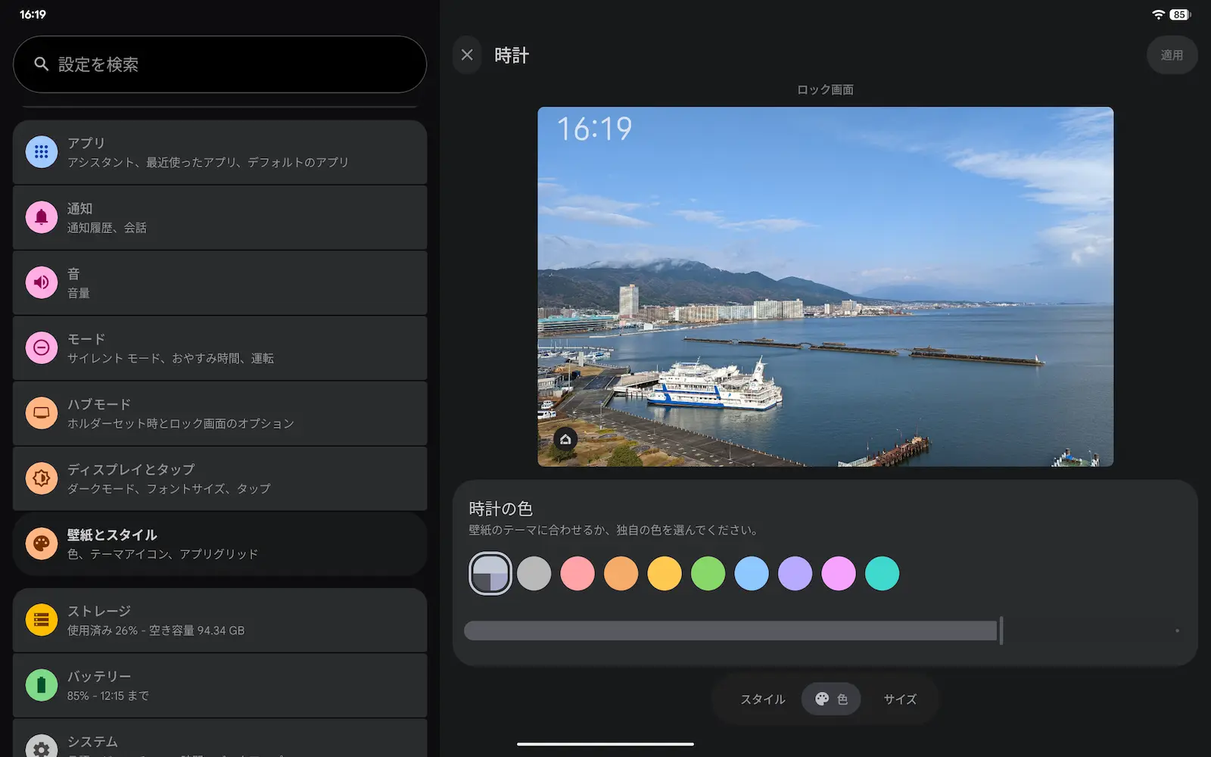This screenshot has height=757, width=1211.
Task: Open サイレント モード、おやすみ時間、運転 entry
Action: tap(170, 358)
